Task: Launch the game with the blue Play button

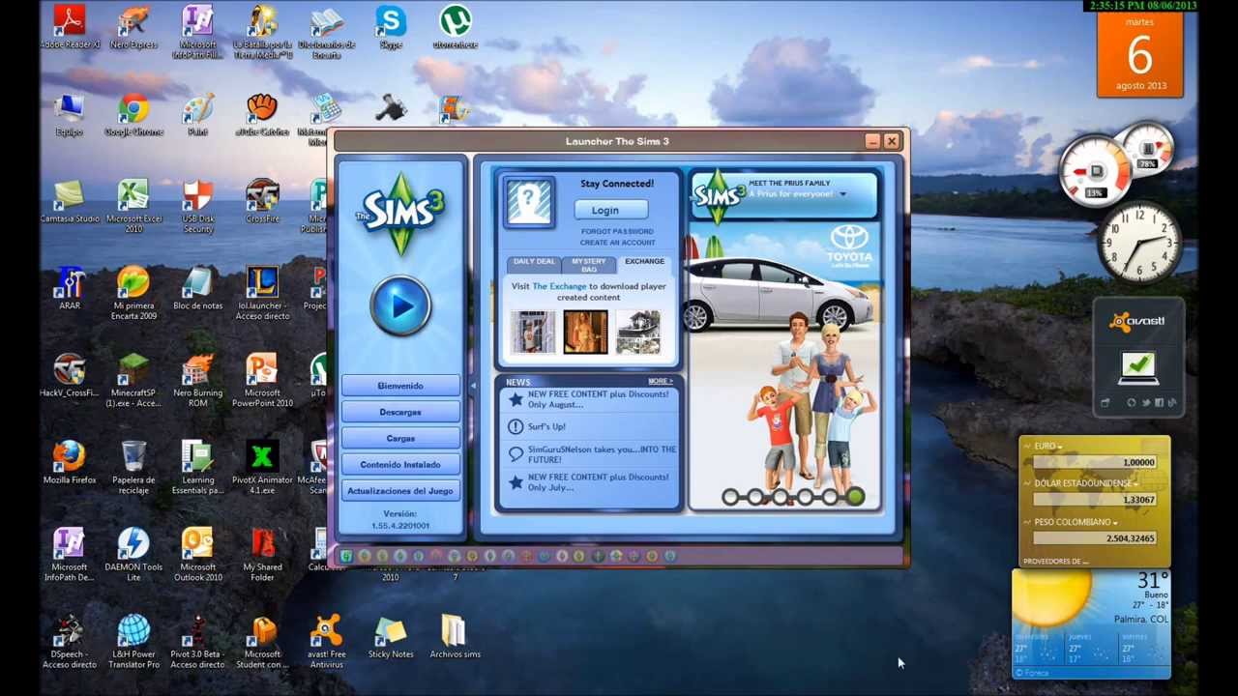Action: (x=400, y=306)
